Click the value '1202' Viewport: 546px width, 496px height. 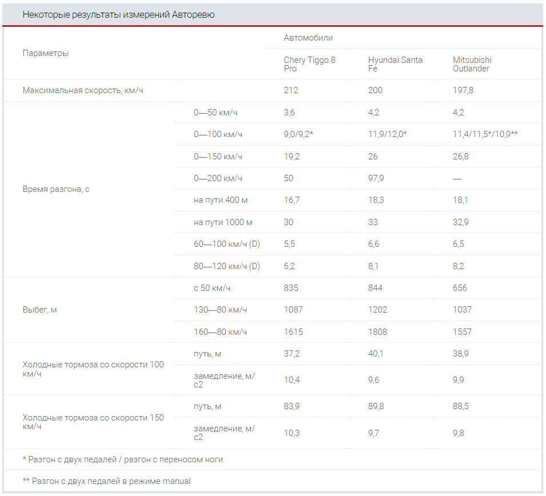click(378, 310)
